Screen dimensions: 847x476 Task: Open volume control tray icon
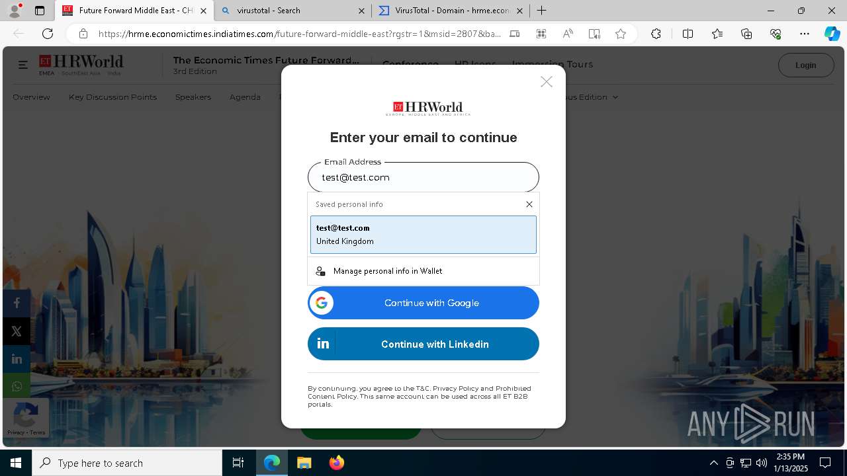tap(761, 463)
